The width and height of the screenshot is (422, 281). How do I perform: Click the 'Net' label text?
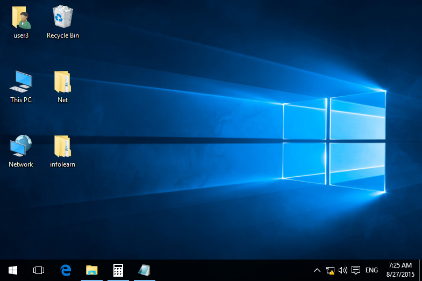click(x=62, y=100)
